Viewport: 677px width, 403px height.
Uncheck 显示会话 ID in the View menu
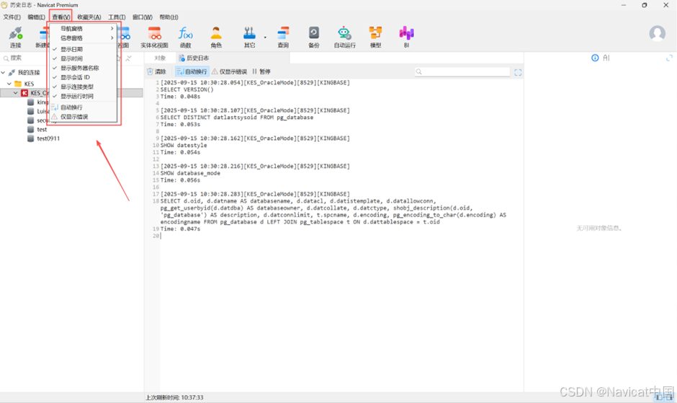[x=84, y=77]
